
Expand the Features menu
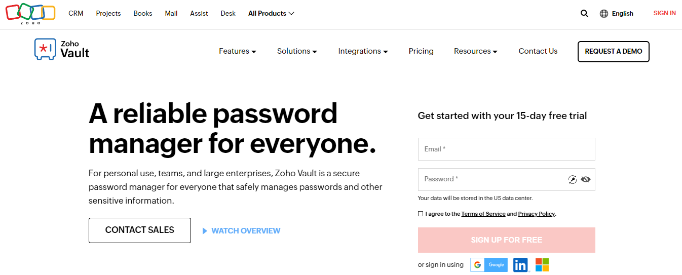click(x=238, y=51)
